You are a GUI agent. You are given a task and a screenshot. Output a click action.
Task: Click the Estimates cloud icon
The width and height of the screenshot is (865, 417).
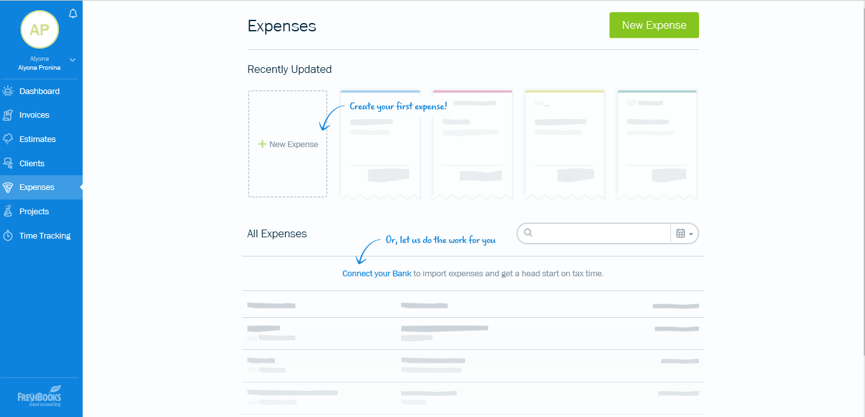point(8,139)
